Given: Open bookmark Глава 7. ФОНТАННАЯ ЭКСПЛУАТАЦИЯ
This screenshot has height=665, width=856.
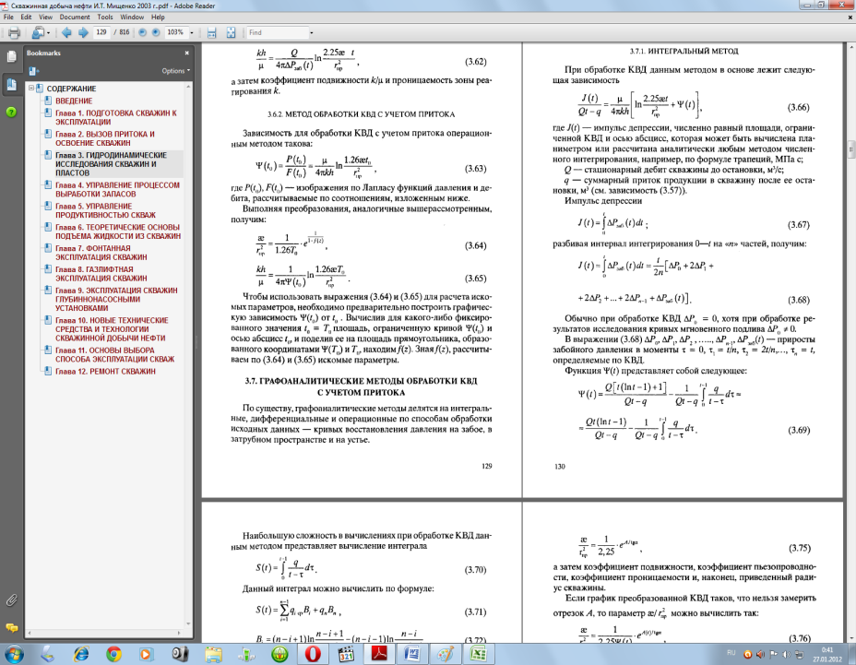Looking at the screenshot, I should 101,253.
